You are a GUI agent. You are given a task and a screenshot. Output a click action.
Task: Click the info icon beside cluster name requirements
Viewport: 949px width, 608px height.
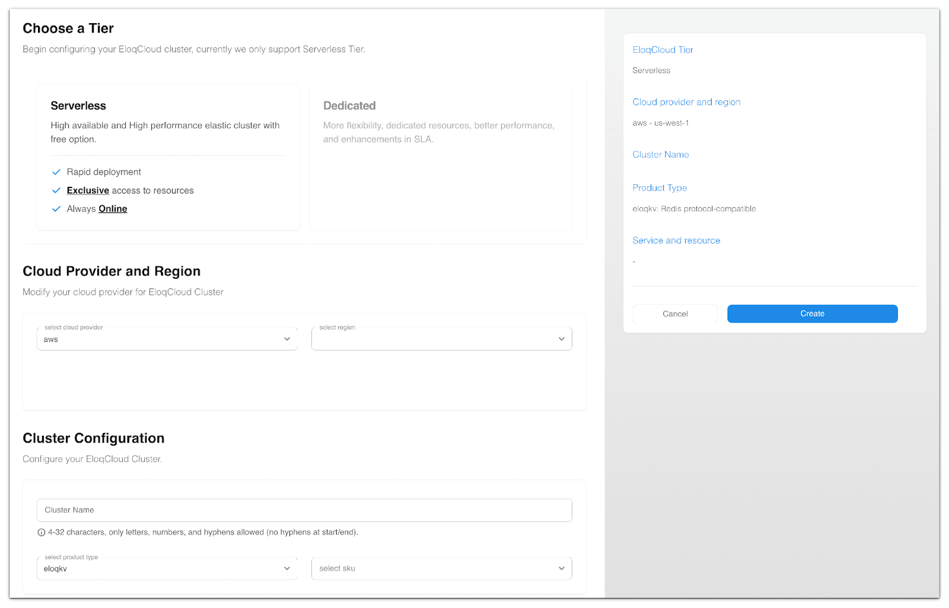click(40, 532)
